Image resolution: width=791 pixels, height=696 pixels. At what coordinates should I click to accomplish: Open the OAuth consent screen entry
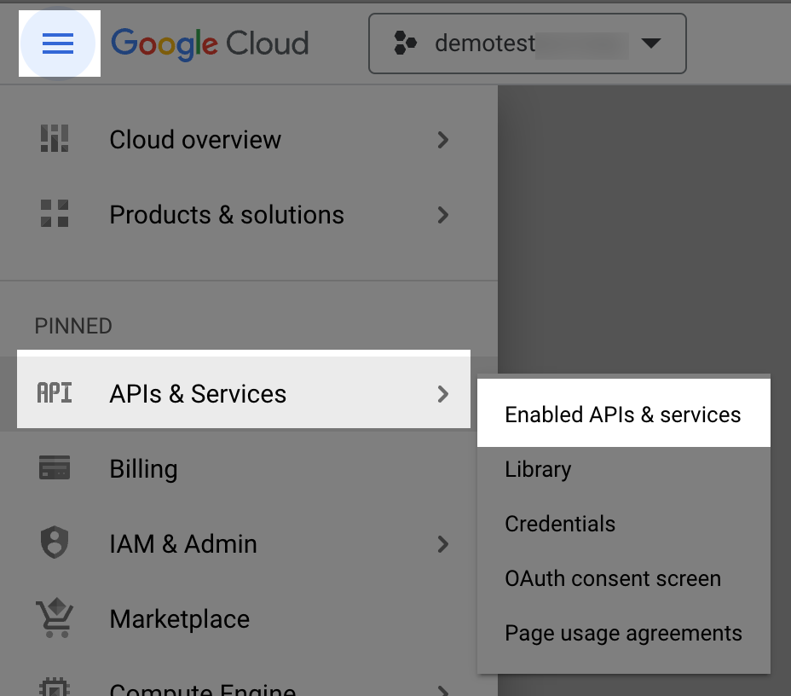(x=613, y=578)
